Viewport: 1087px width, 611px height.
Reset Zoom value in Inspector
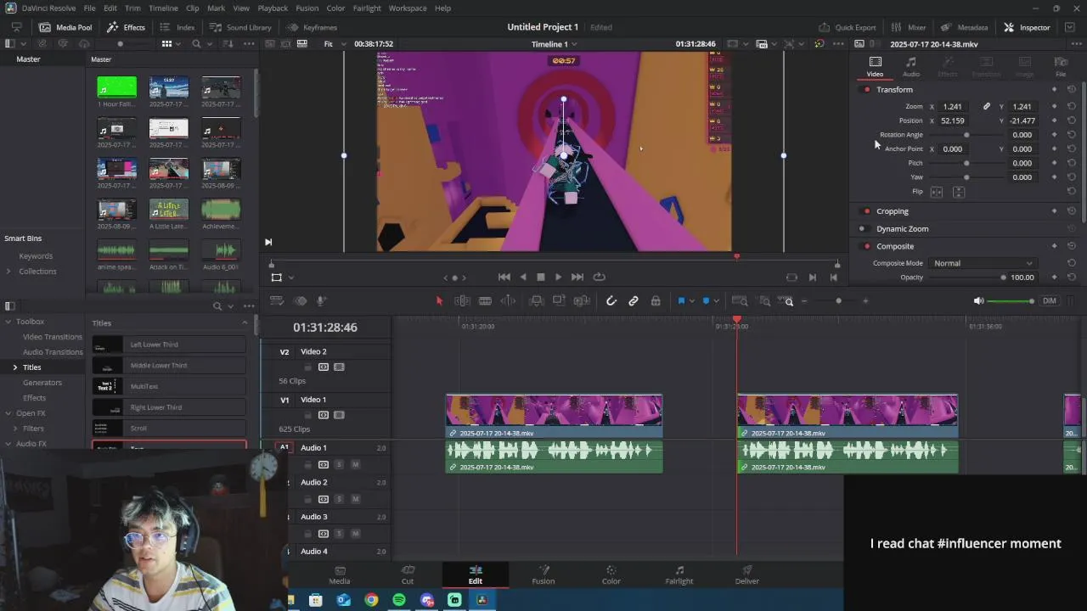(x=1071, y=107)
